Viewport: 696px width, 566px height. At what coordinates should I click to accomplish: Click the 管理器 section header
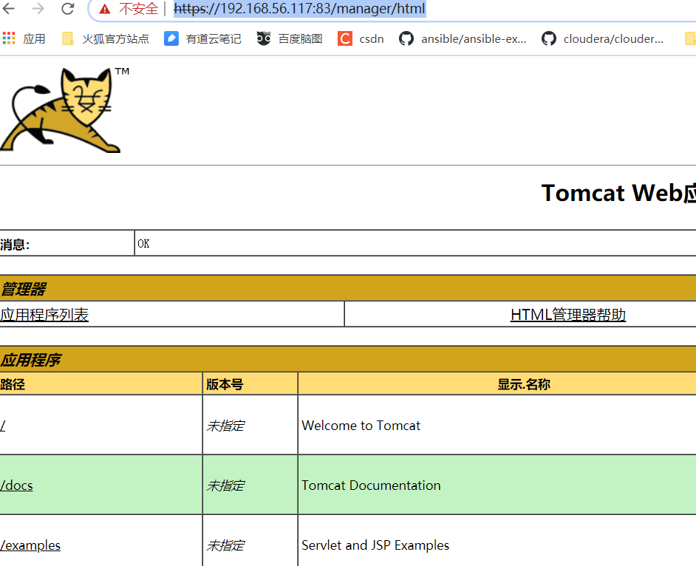[348, 288]
